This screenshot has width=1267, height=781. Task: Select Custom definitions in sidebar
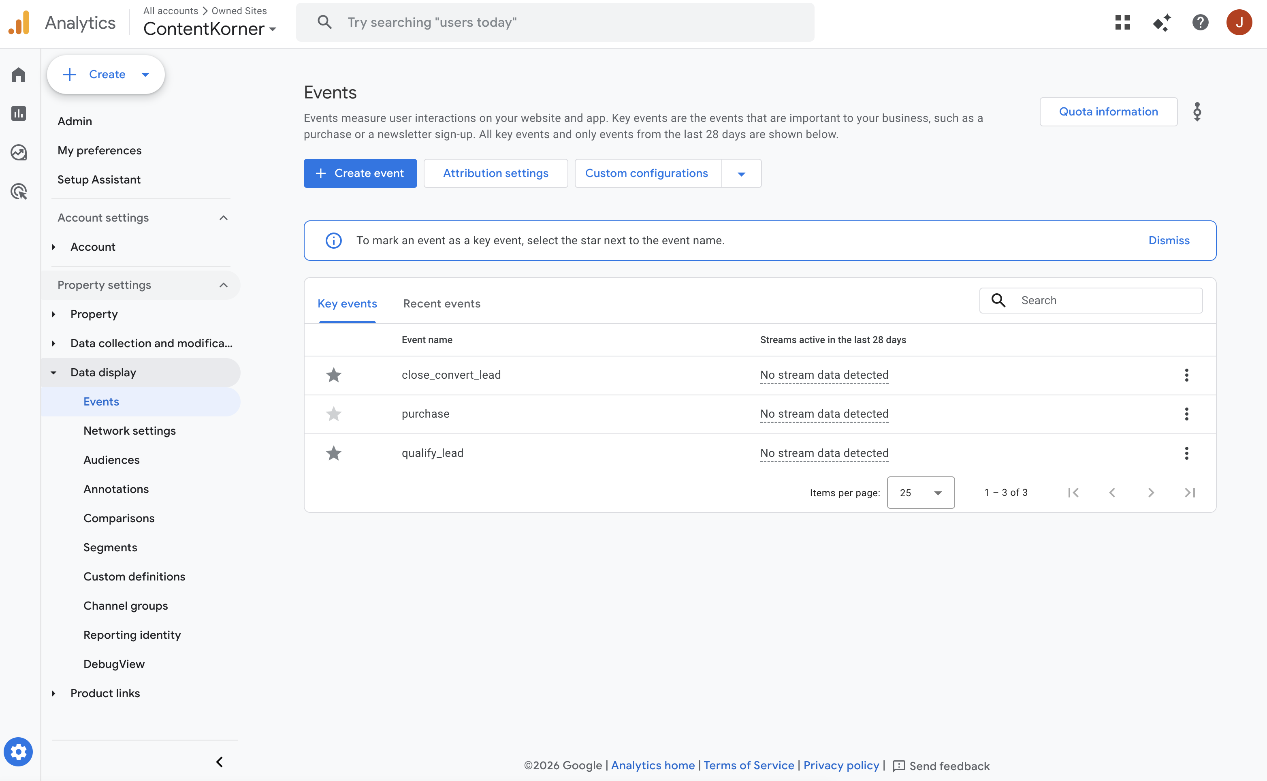(x=134, y=576)
